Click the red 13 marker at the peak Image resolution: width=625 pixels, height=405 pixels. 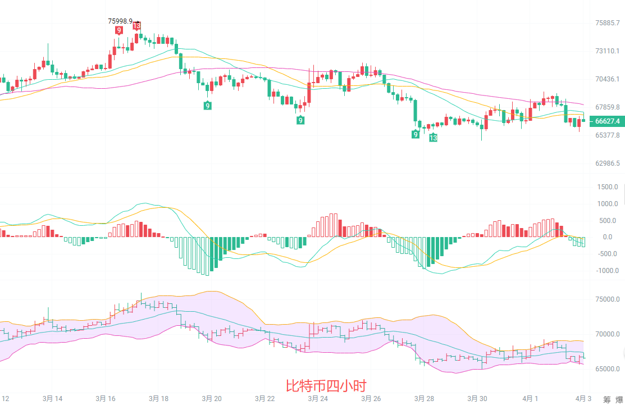(x=136, y=26)
